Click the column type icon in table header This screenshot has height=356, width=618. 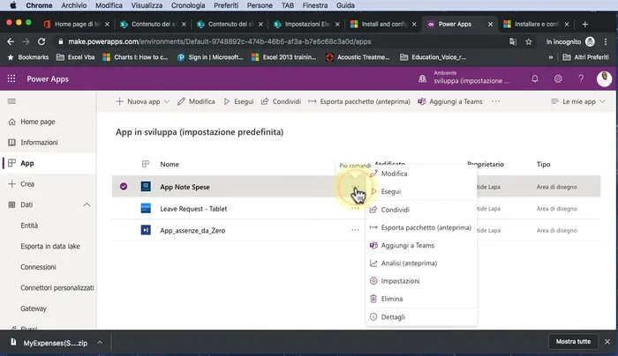[146, 164]
